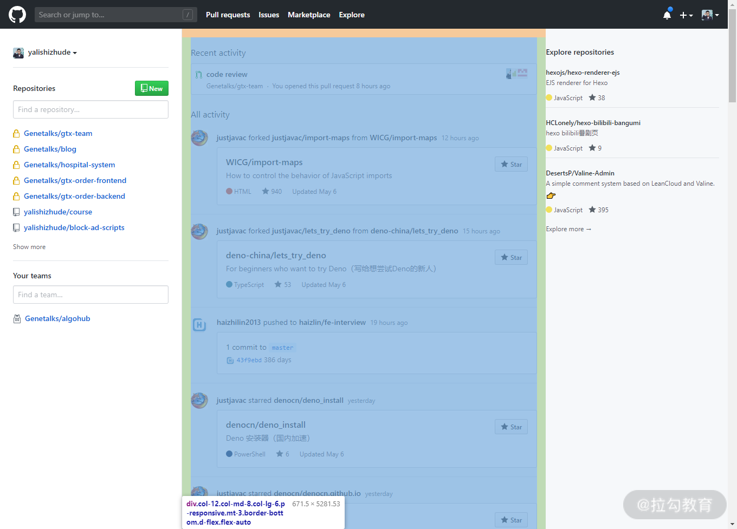Click repo icon beside yalishizhude/block-ad-scripts
The width and height of the screenshot is (737, 529).
[16, 228]
